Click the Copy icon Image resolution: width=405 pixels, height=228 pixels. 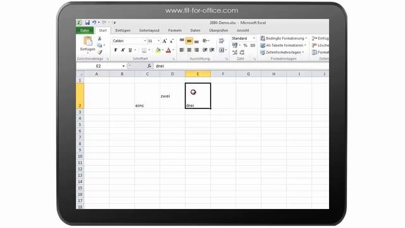point(99,45)
